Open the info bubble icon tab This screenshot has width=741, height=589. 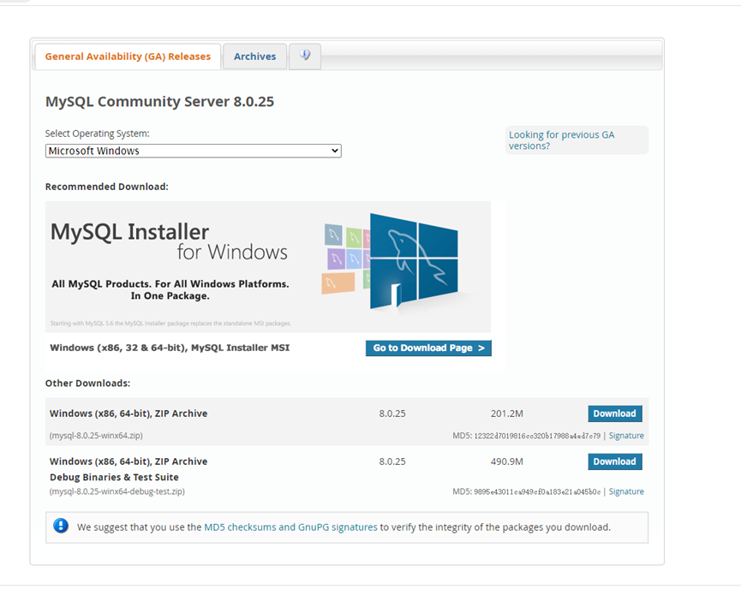305,57
